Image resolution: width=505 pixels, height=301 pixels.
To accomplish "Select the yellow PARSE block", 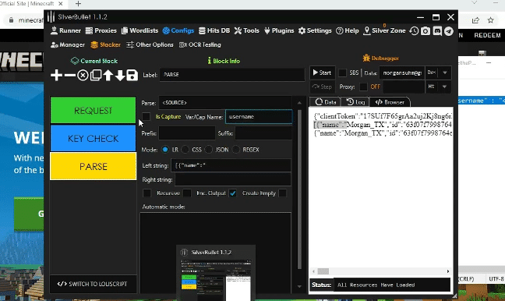I will tap(93, 166).
